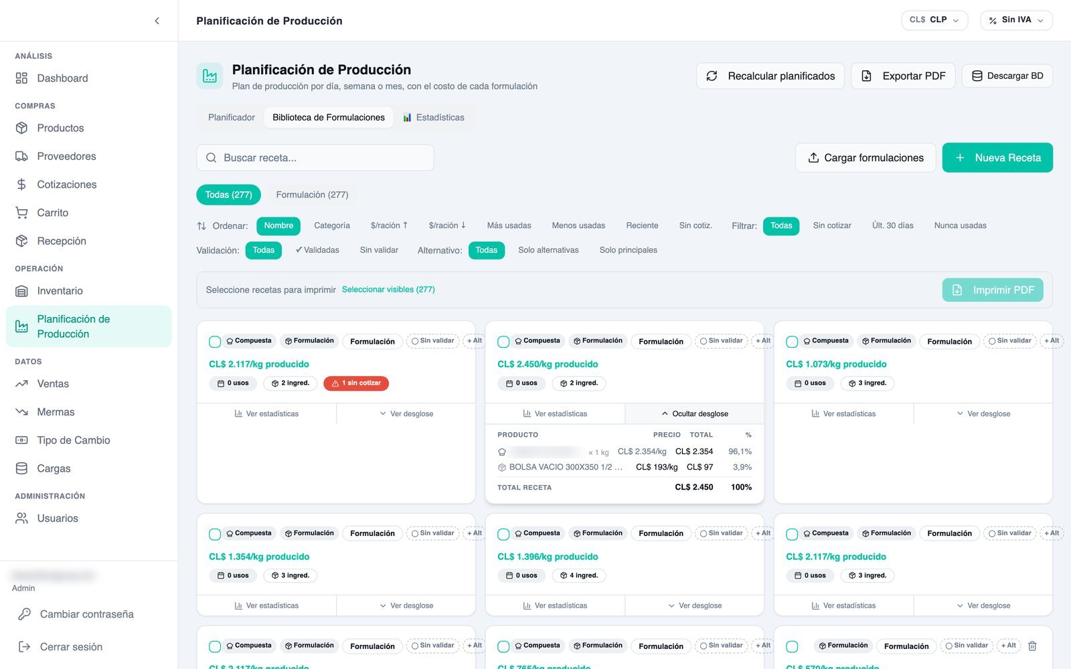Filter by Solo alternativas
The image size is (1071, 669).
pyautogui.click(x=548, y=250)
